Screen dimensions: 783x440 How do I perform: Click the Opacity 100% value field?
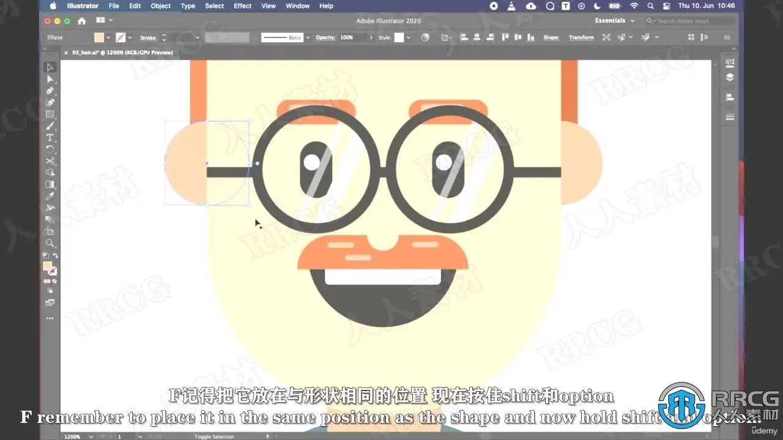[x=353, y=38]
